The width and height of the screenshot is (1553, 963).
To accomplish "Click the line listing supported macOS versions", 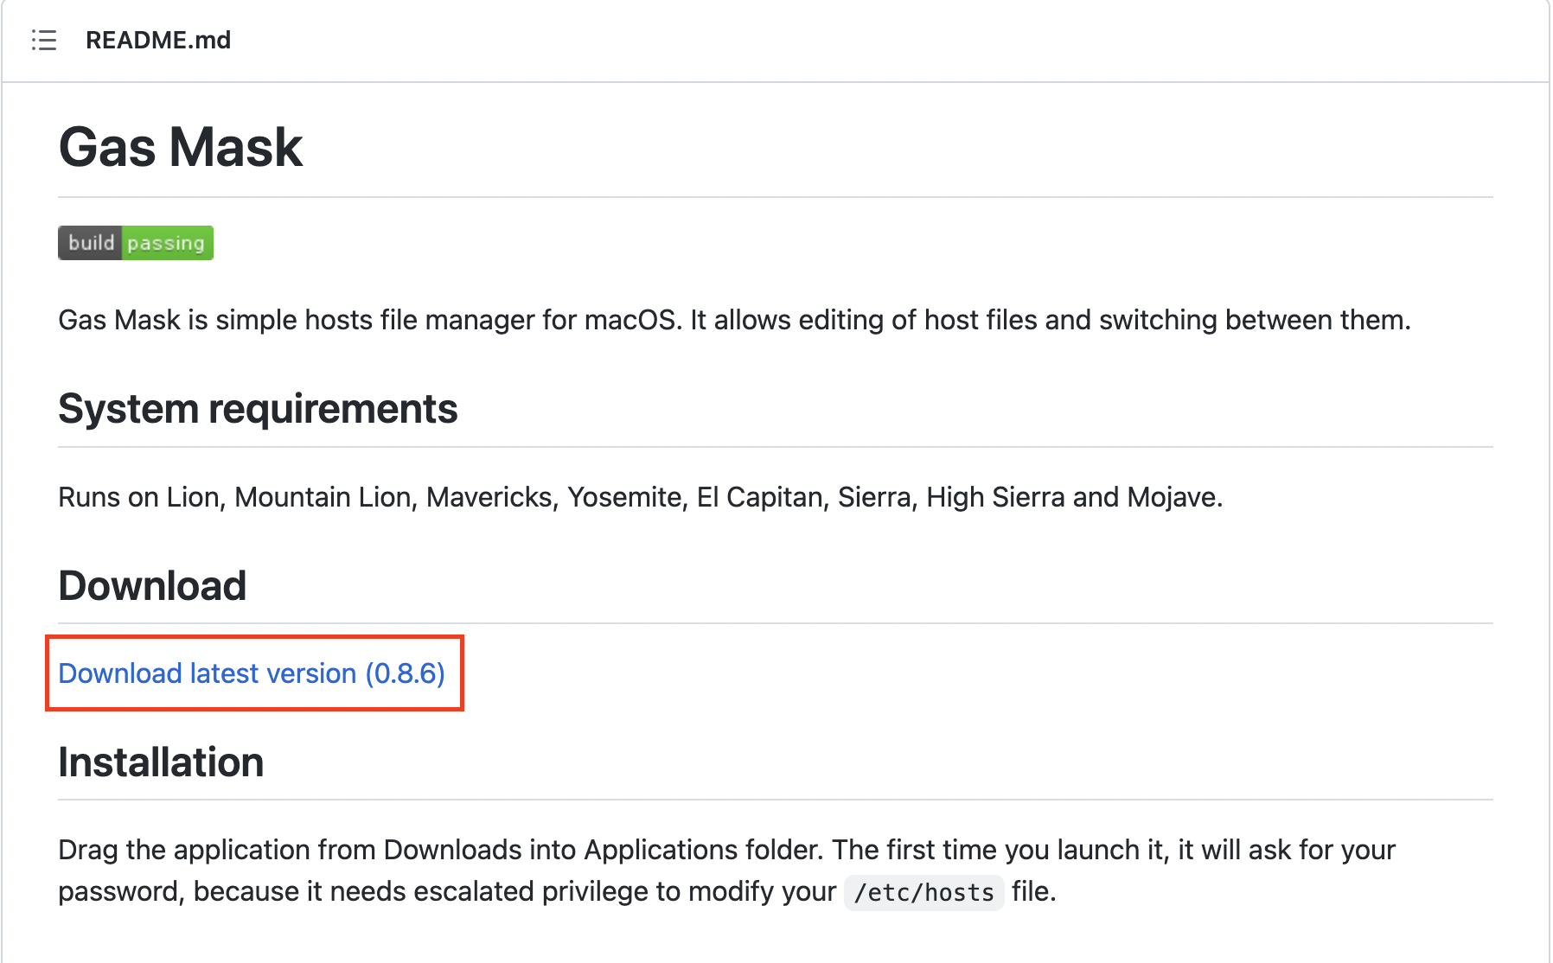I will [x=641, y=497].
